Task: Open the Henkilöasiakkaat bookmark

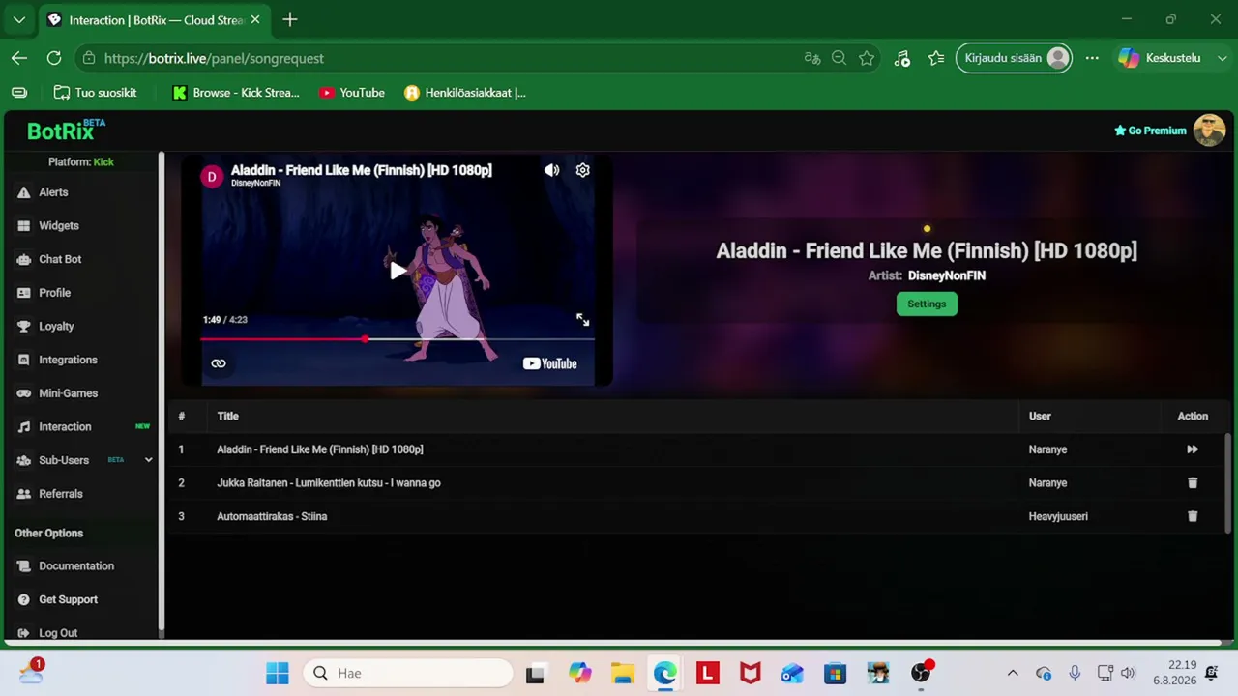Action: tap(465, 93)
